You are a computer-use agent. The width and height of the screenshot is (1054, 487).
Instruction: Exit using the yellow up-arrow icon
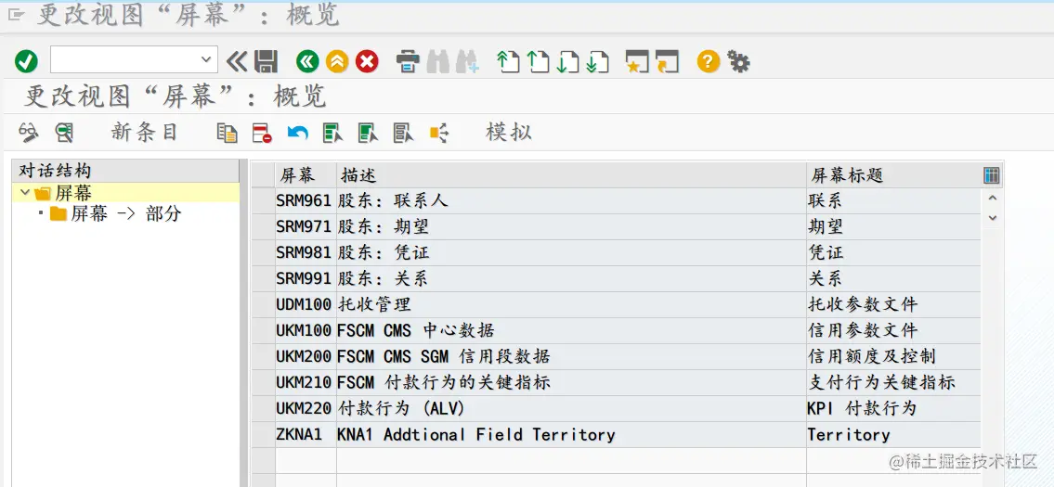click(x=337, y=62)
